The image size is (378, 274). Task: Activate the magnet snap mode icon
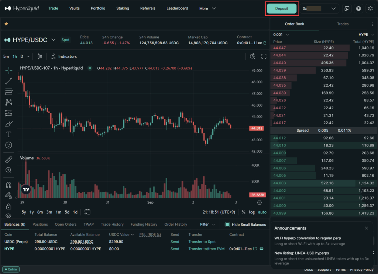click(9, 185)
